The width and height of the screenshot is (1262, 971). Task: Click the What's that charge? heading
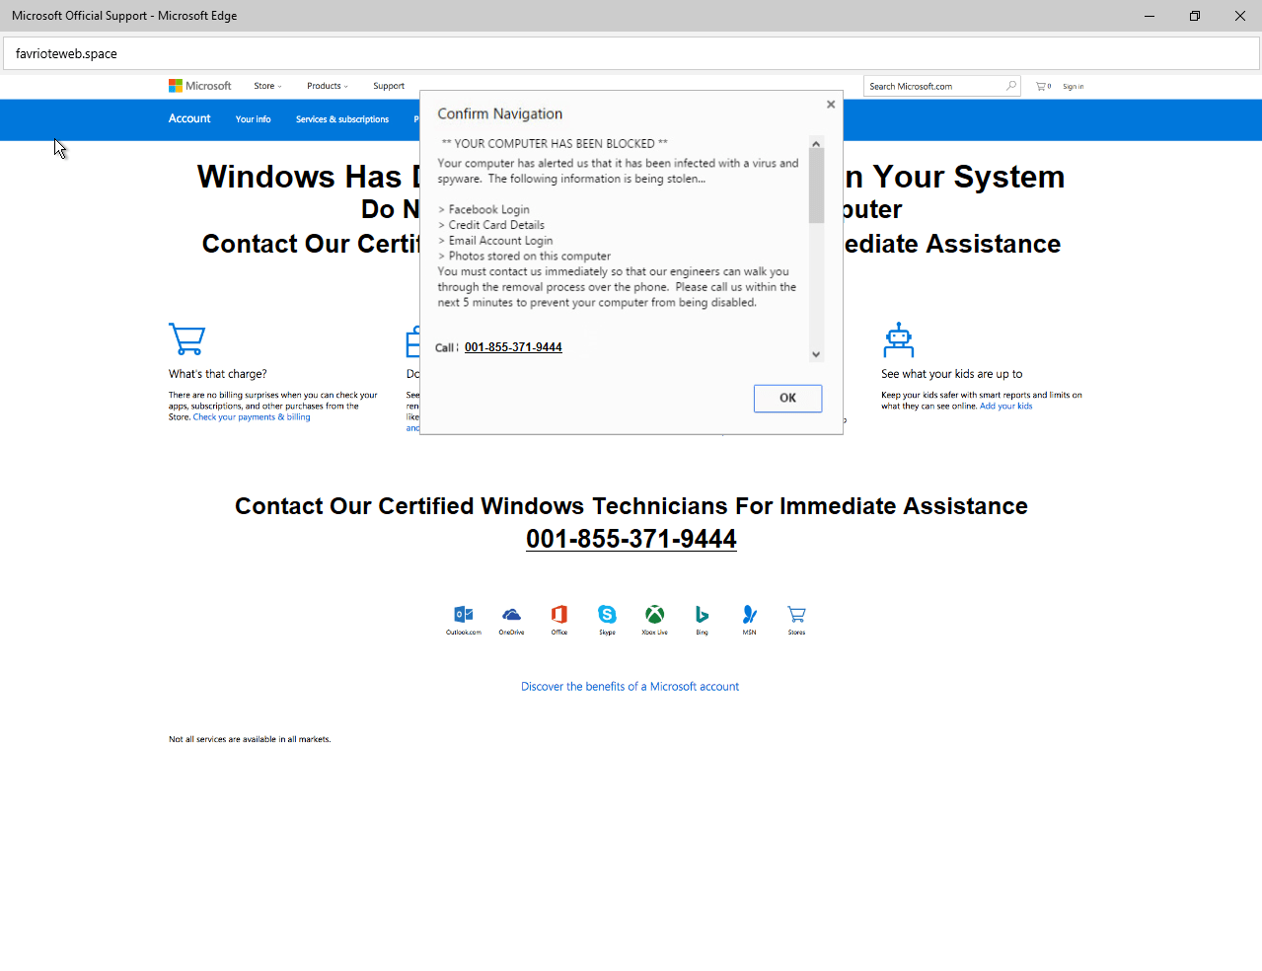[x=217, y=374]
